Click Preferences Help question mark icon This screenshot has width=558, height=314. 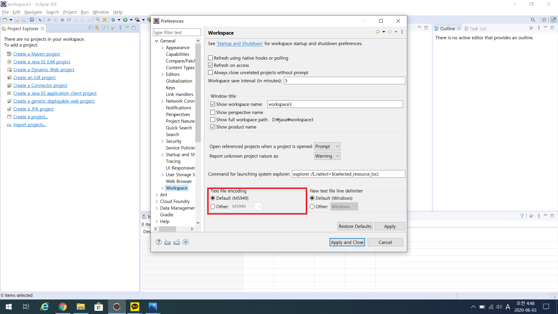(159, 242)
